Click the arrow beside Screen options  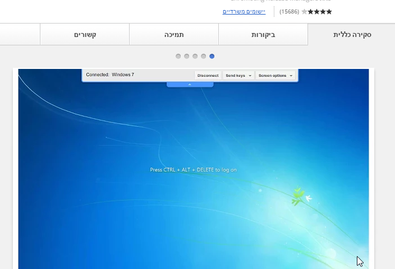pos(291,76)
